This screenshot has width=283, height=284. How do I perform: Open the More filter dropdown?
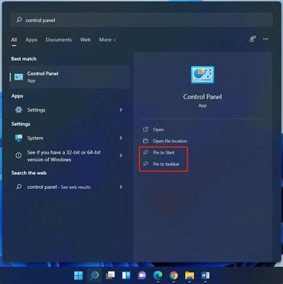click(107, 40)
